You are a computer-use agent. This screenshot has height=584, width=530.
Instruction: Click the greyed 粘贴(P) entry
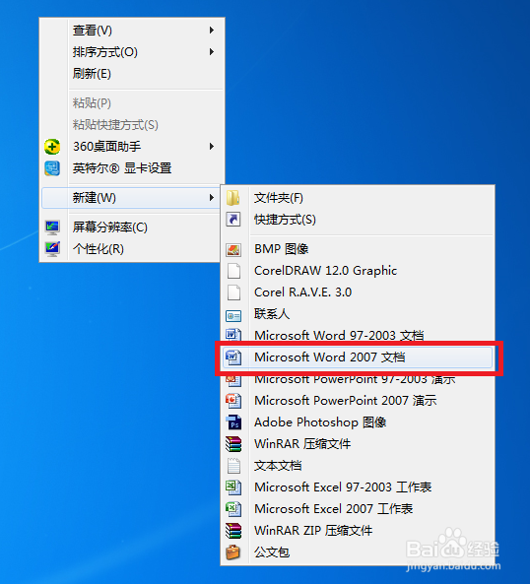point(132,103)
